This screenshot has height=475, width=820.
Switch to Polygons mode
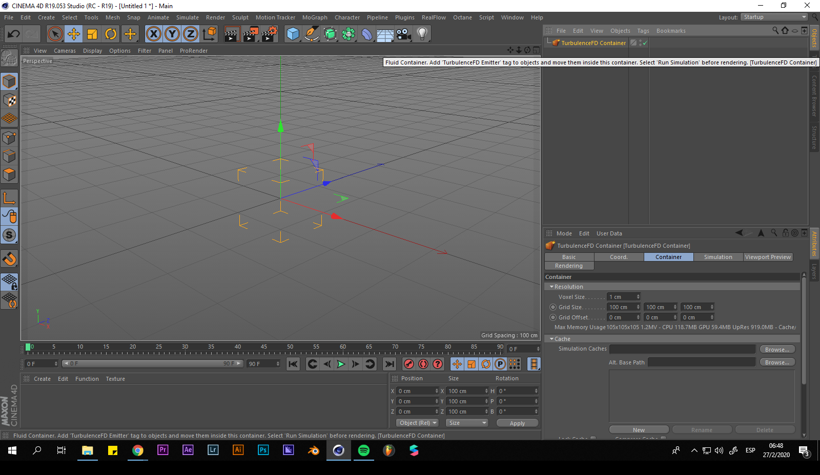tap(9, 175)
